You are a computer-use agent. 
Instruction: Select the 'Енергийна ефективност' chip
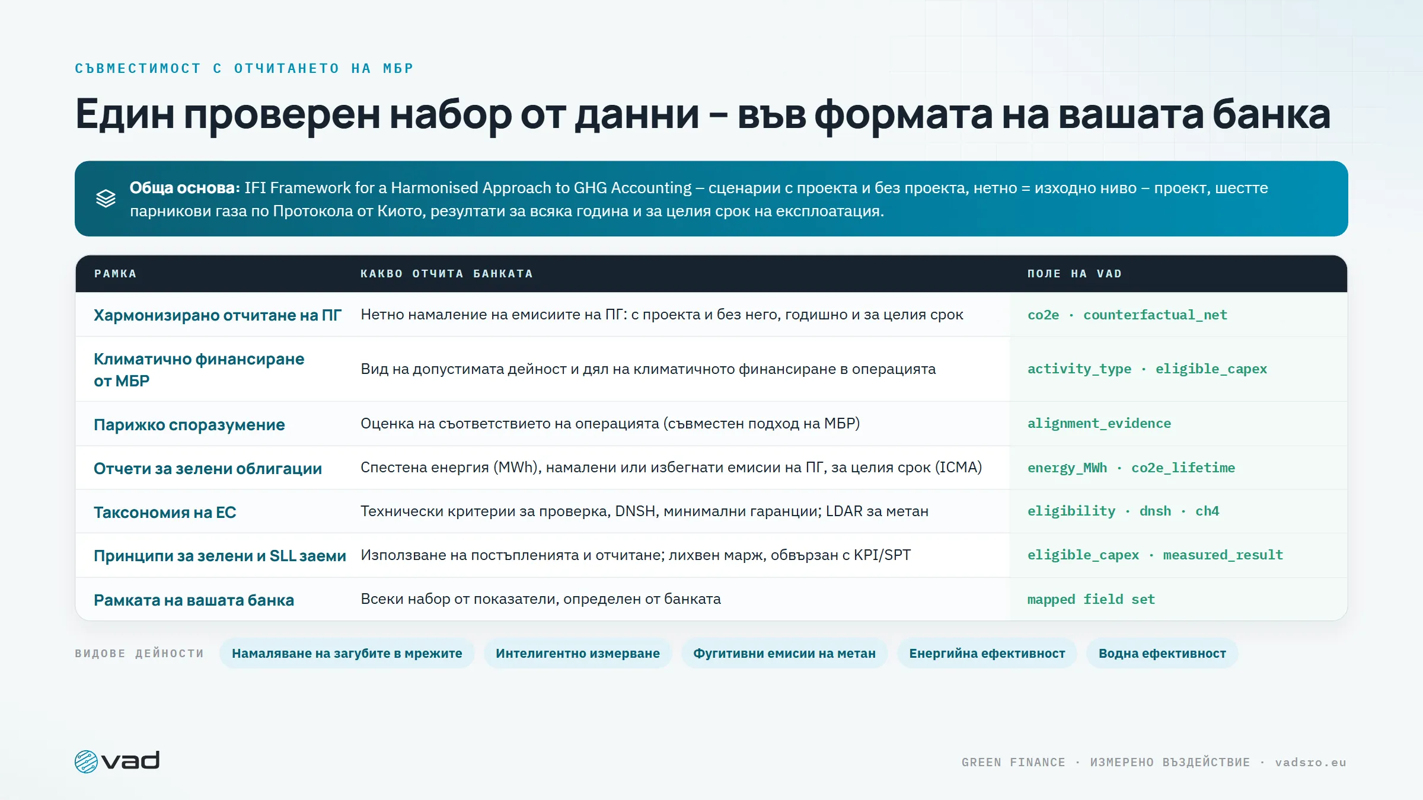pos(987,653)
